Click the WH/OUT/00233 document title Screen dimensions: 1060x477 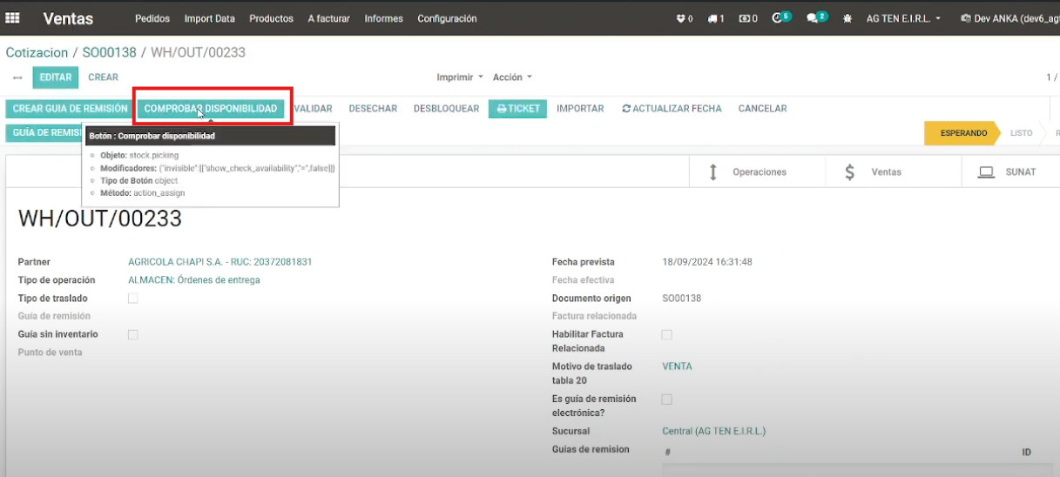pos(99,218)
